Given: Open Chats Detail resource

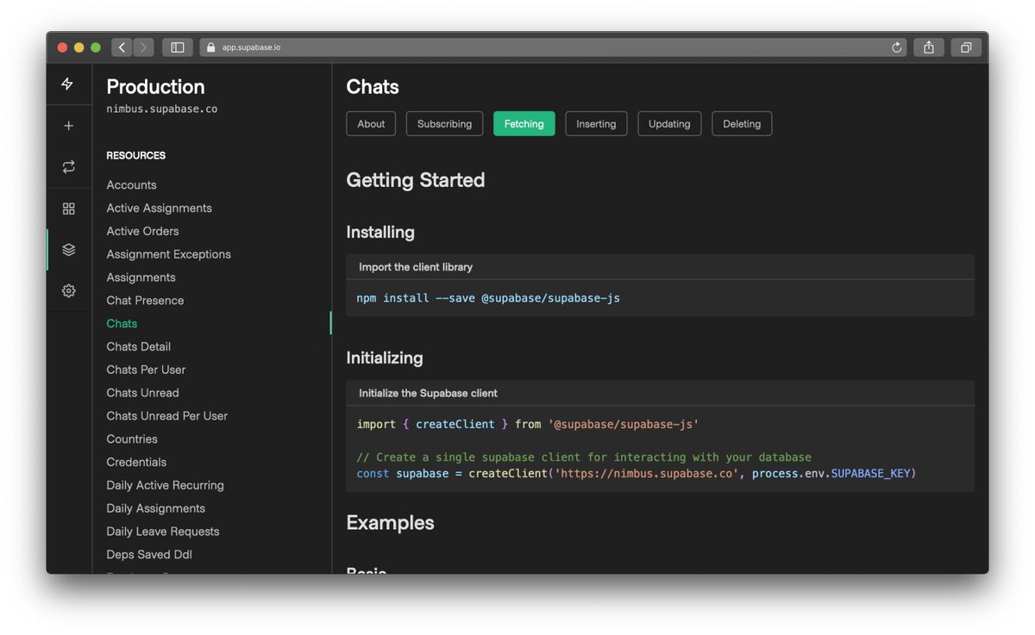Looking at the screenshot, I should coord(139,346).
